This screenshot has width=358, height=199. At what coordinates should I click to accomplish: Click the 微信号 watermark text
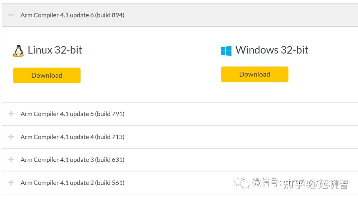click(x=266, y=182)
